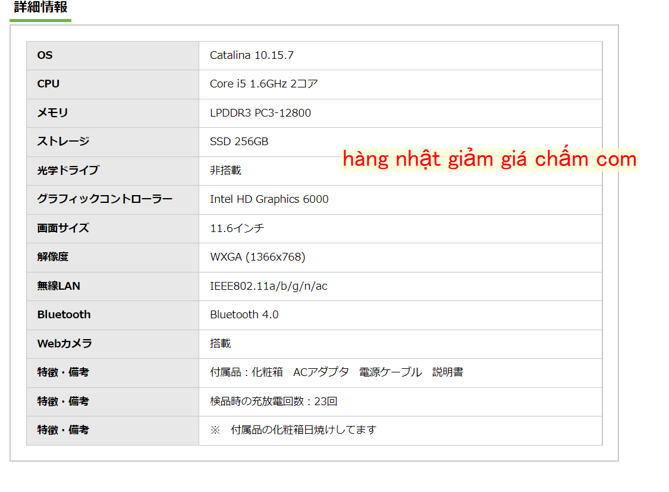Click 特徴・備考 label beside 日焼け note

coord(63,430)
